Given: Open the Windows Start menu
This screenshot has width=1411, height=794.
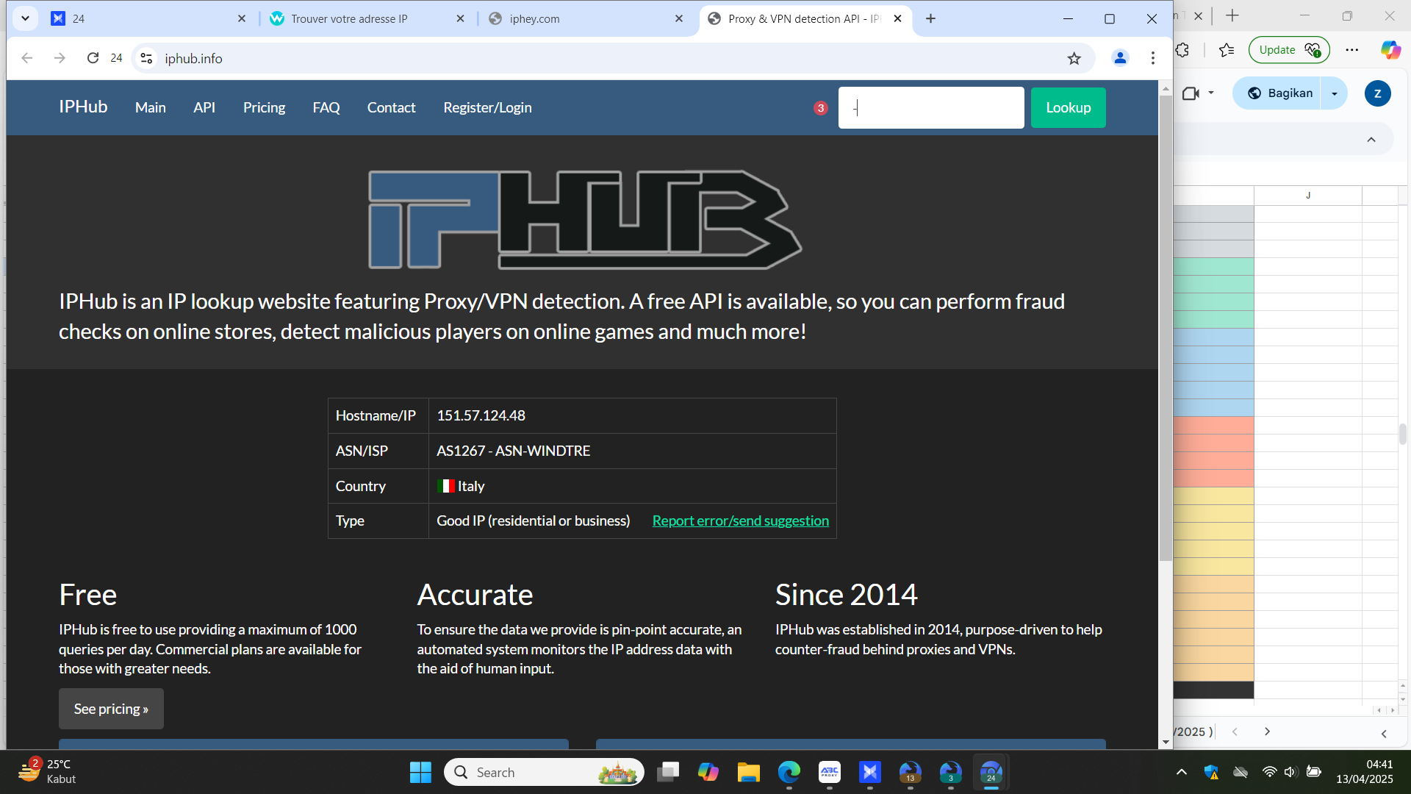Looking at the screenshot, I should tap(420, 772).
